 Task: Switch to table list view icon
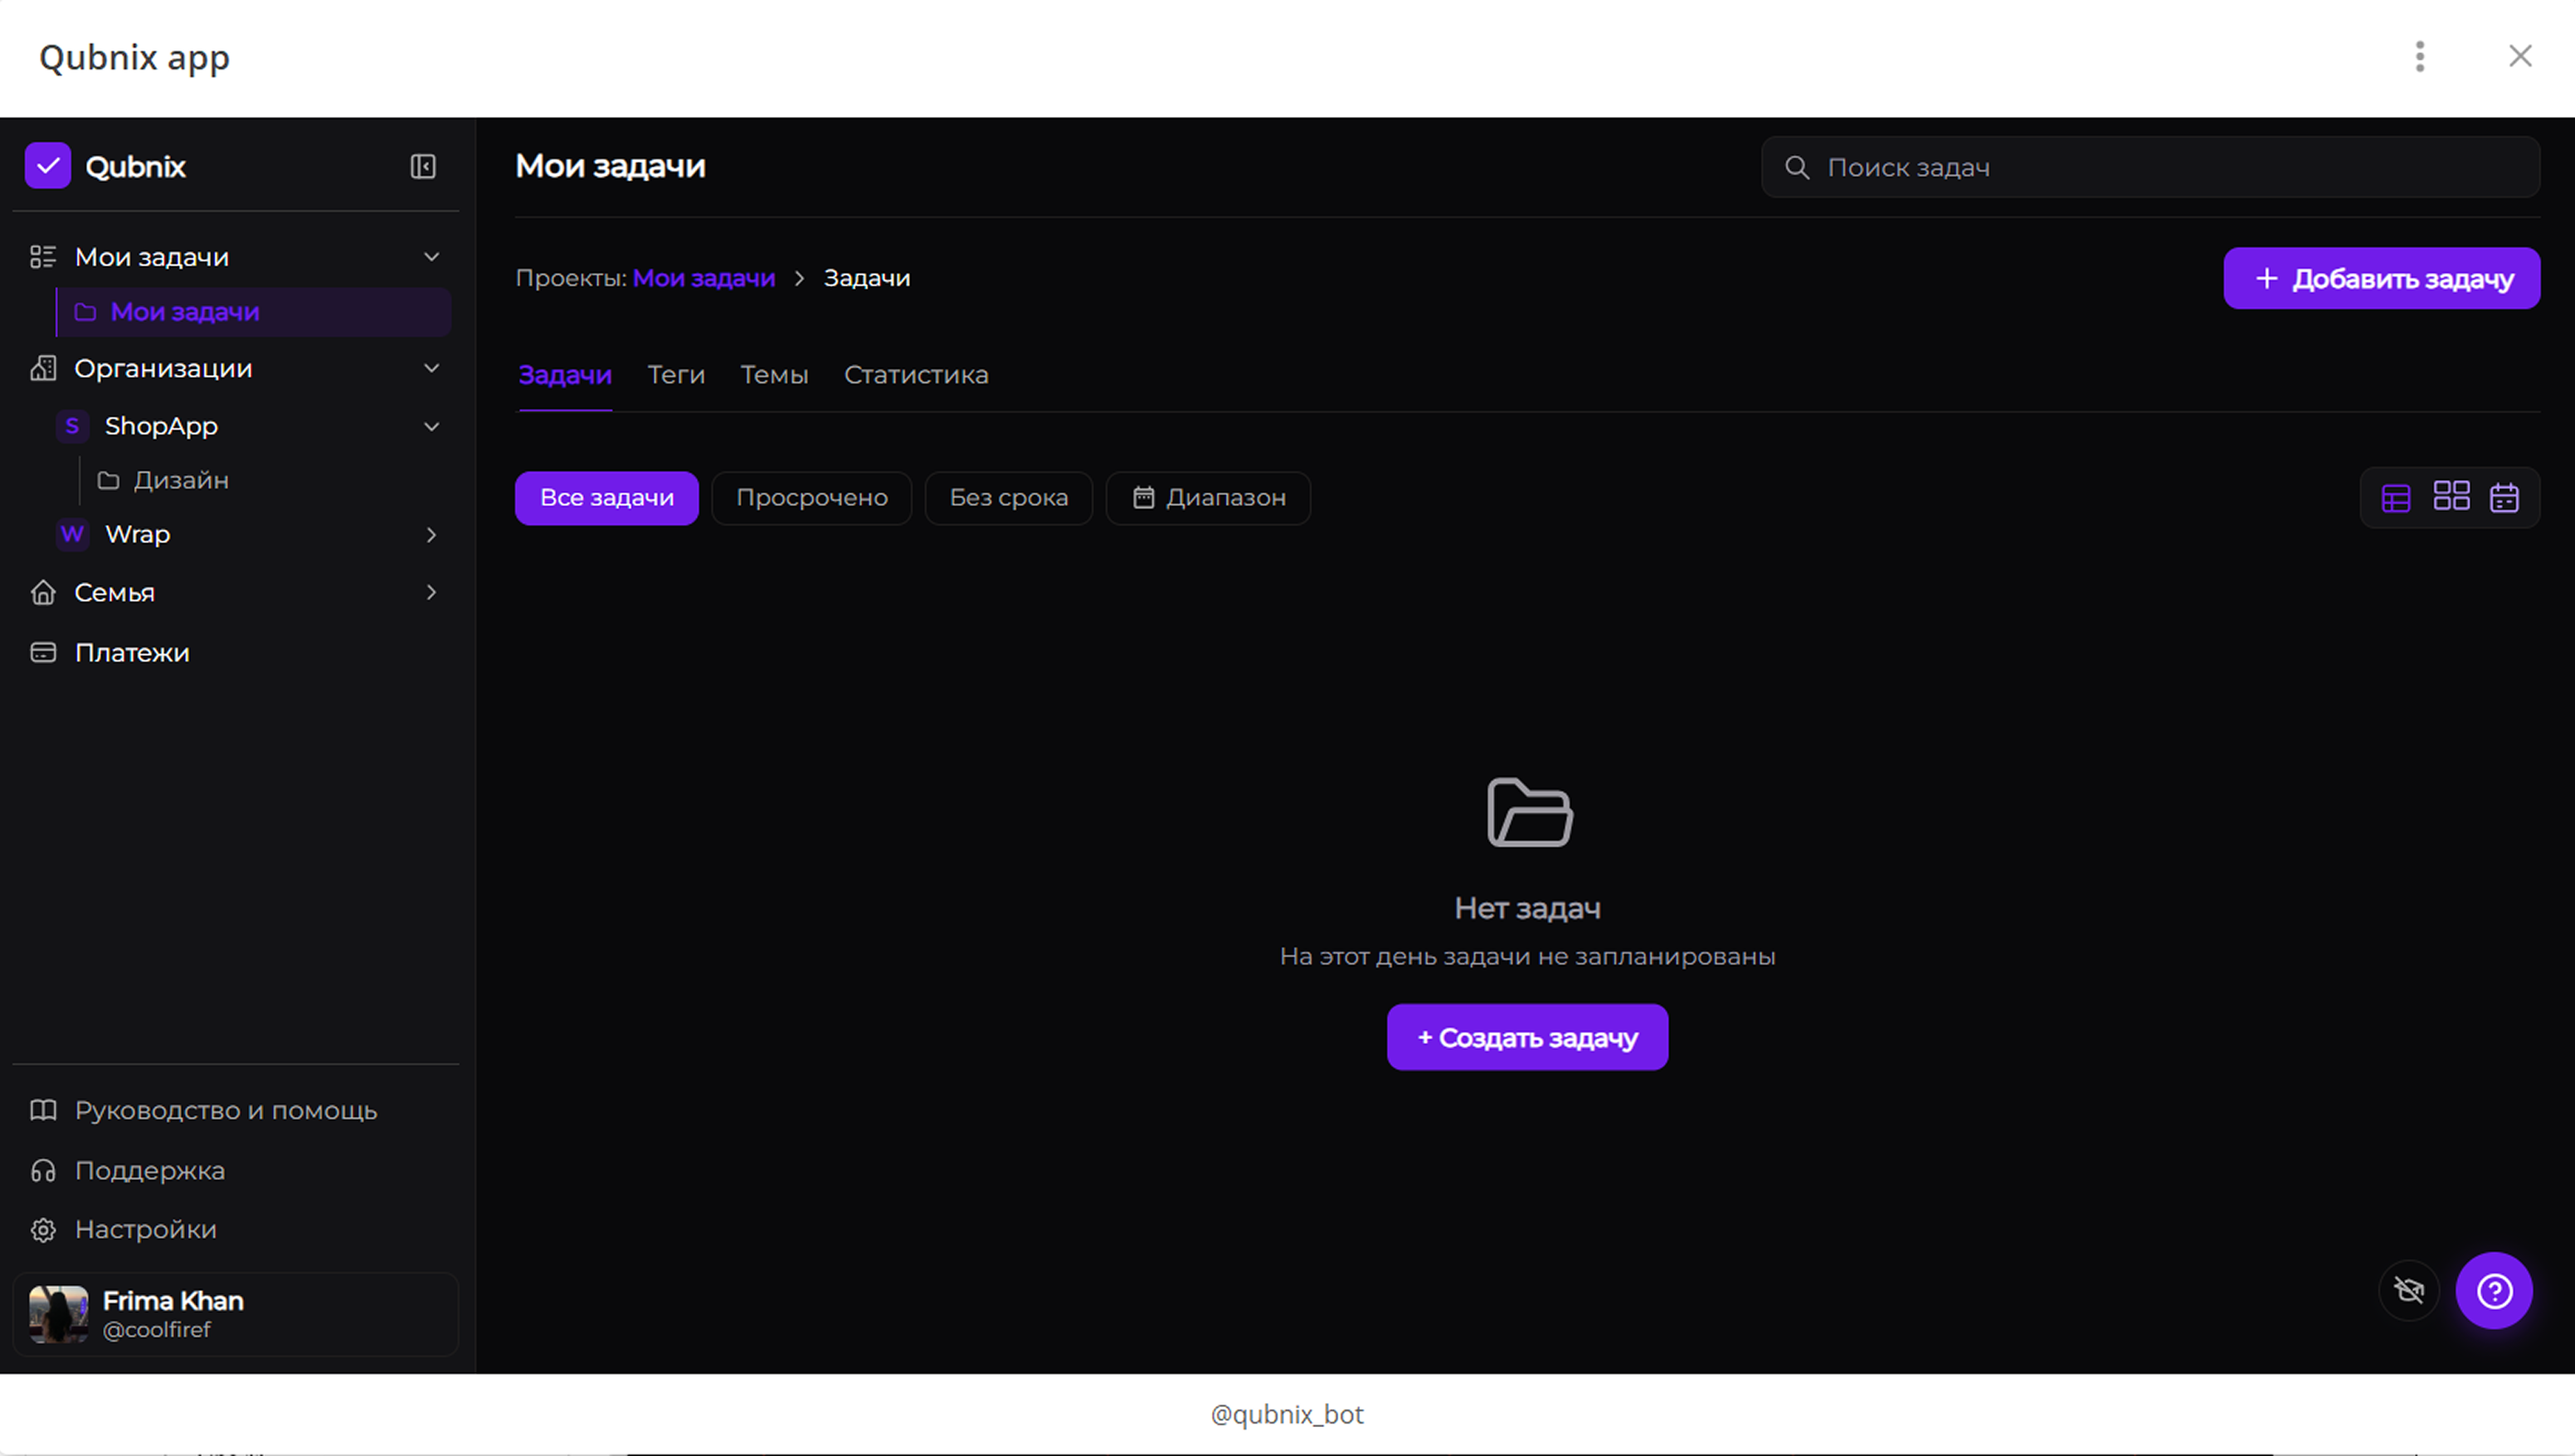(x=2396, y=498)
